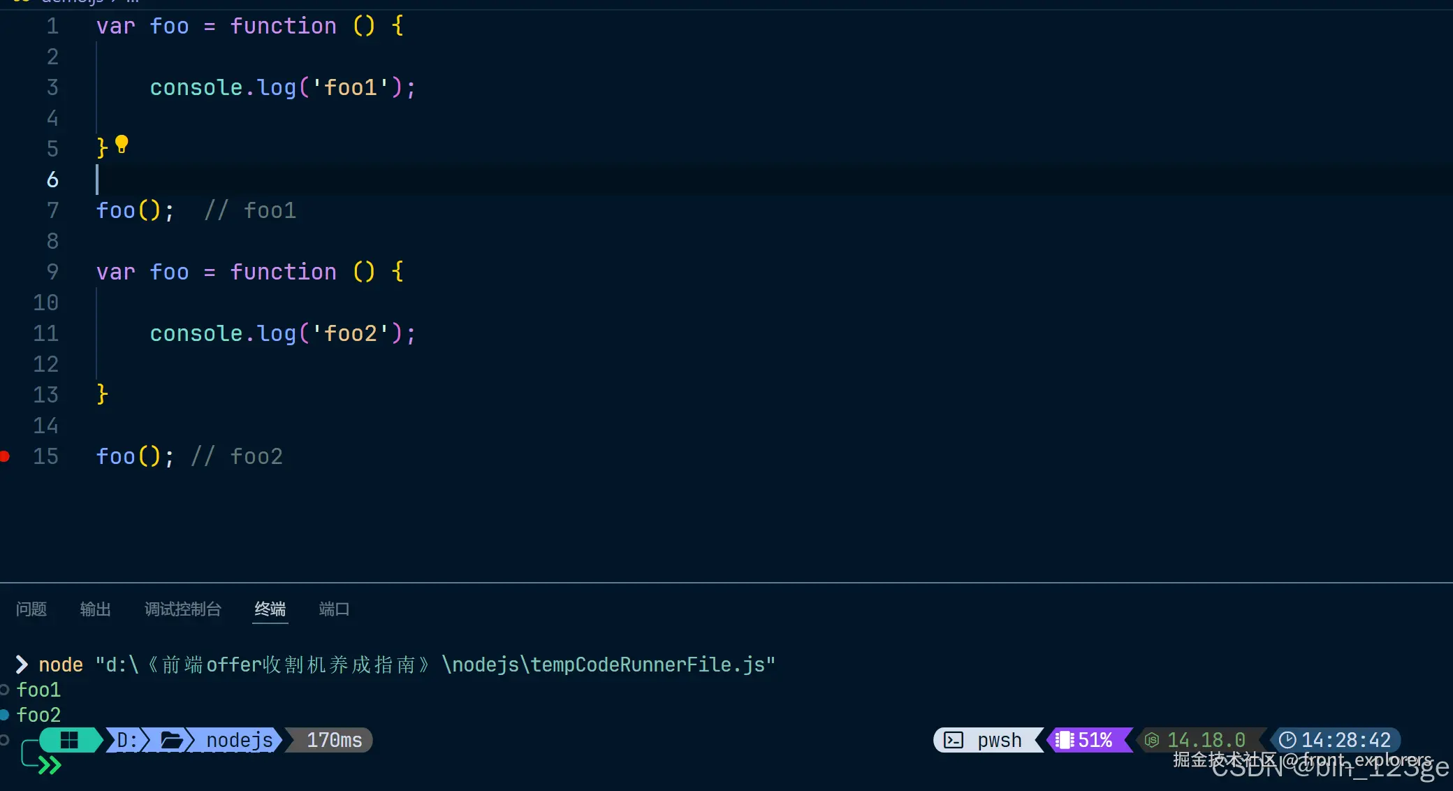Screen dimensions: 1453x791
Task: Click the Windows logo icon in terminal prompt
Action: click(x=69, y=740)
